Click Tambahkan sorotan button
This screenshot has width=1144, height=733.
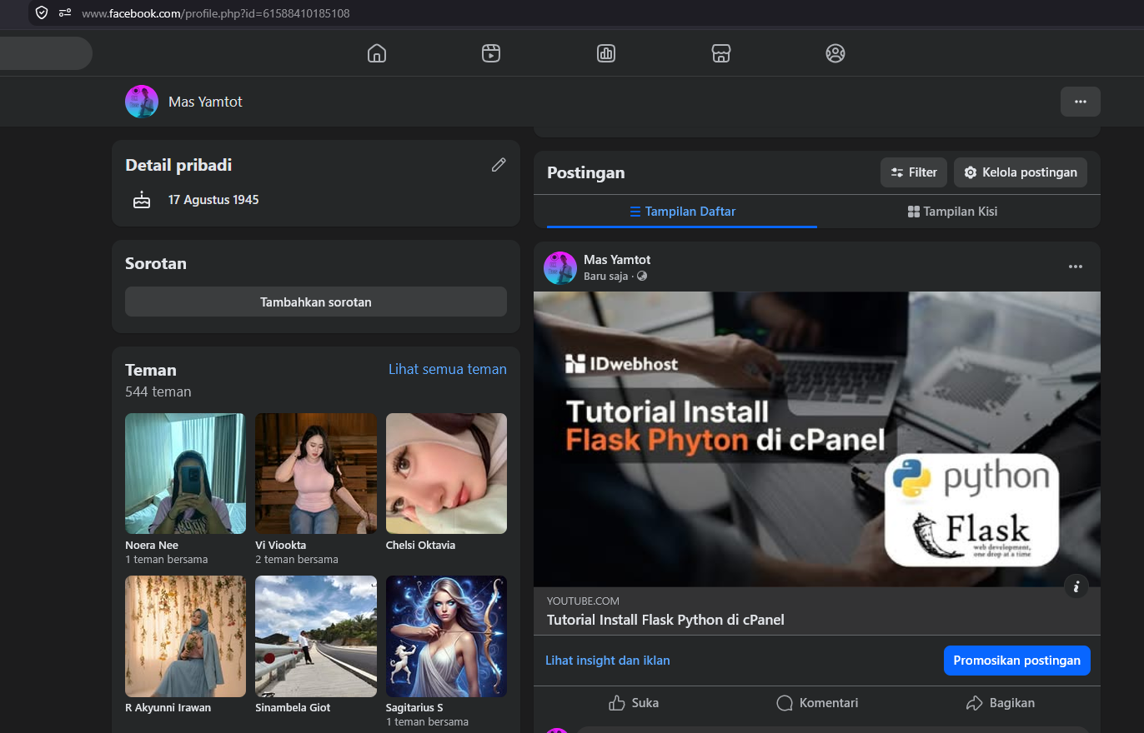(x=316, y=302)
